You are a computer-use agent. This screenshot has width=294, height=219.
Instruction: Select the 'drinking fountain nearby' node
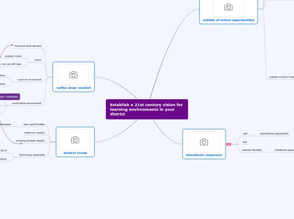30,141
